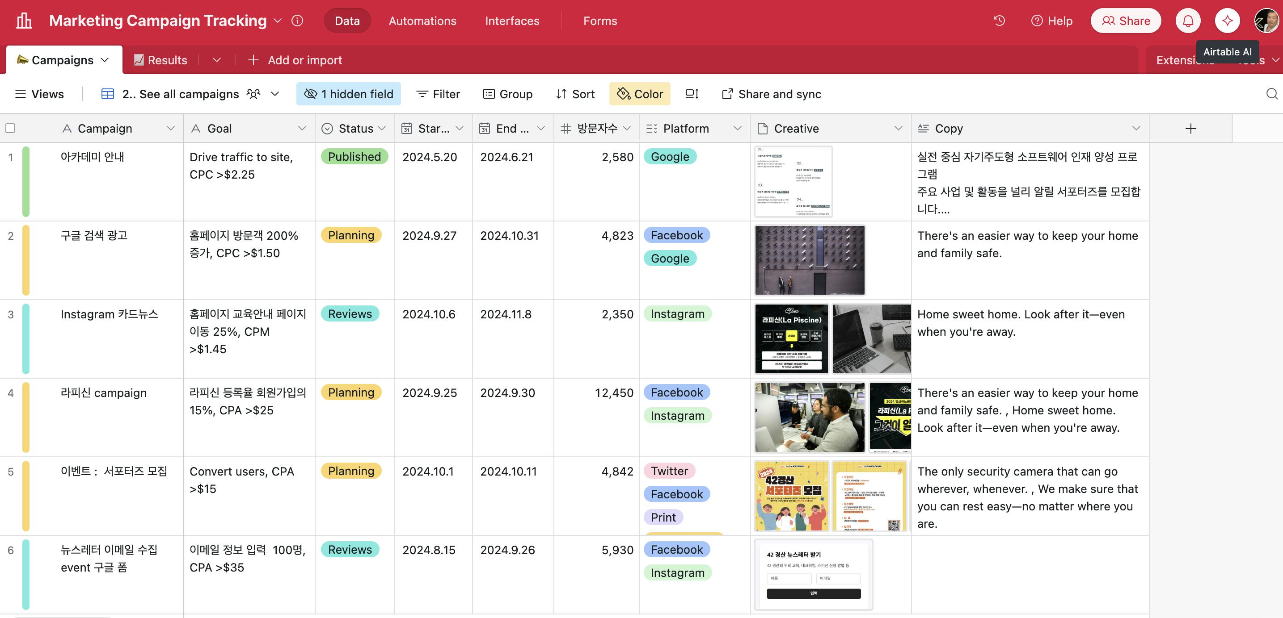Open the Color options button
The height and width of the screenshot is (618, 1283).
(x=640, y=94)
